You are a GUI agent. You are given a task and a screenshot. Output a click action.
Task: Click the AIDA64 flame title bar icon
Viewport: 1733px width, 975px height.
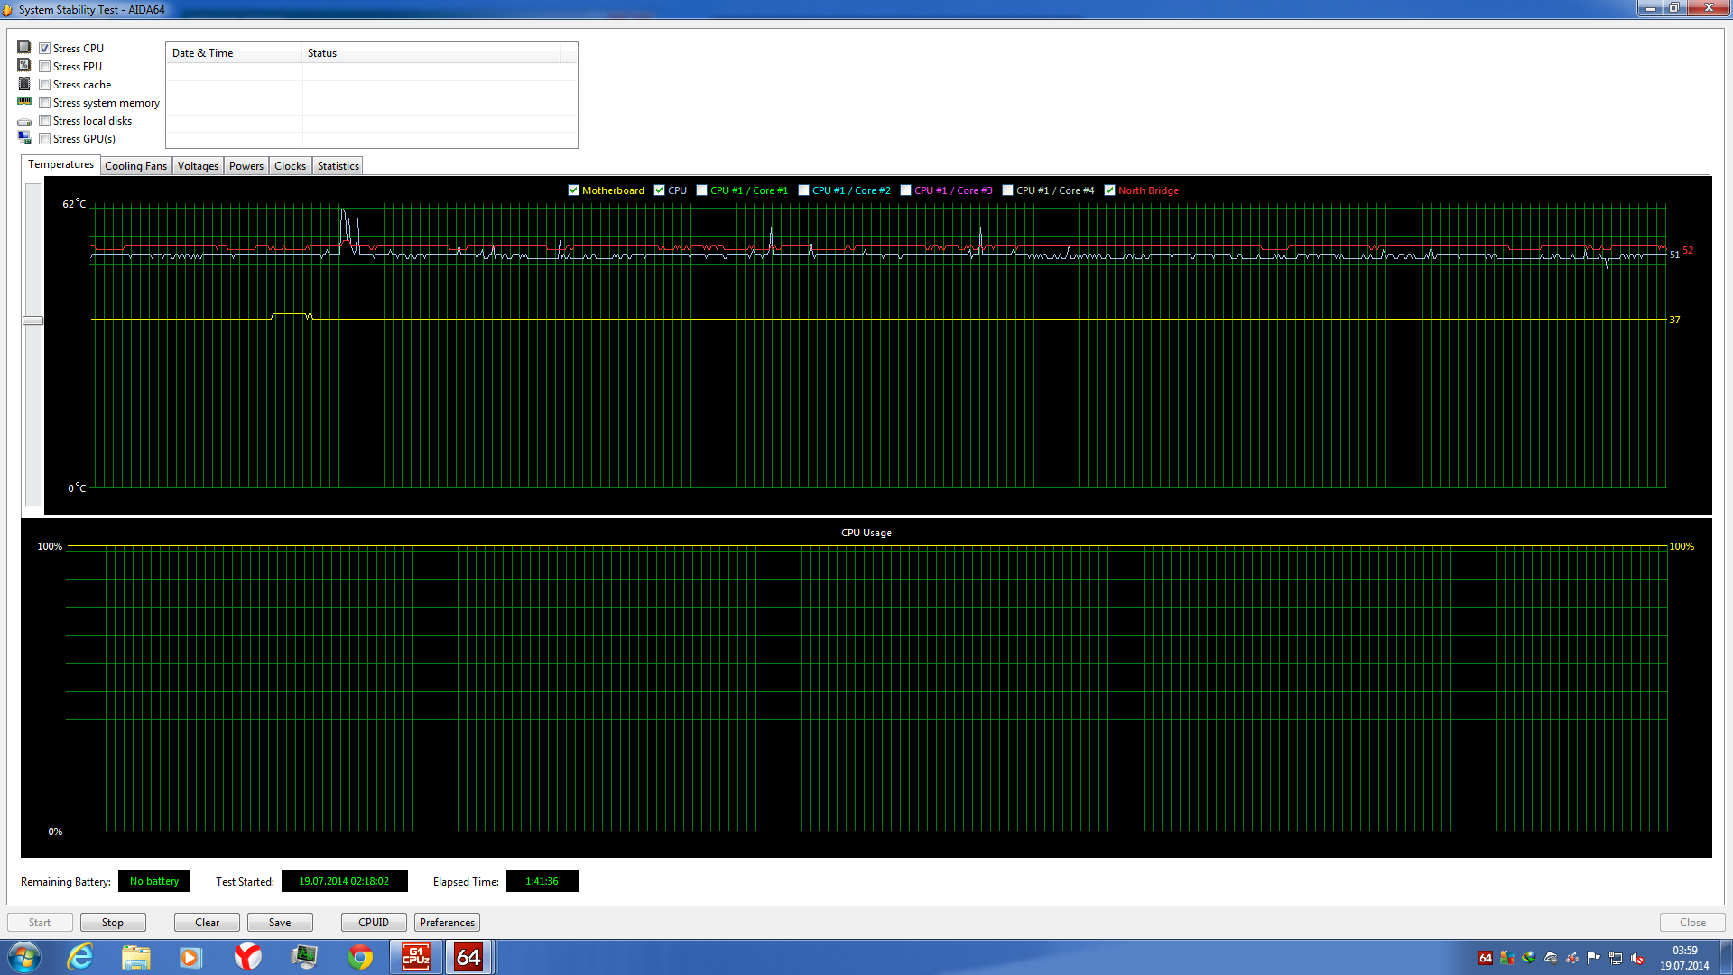pyautogui.click(x=7, y=9)
